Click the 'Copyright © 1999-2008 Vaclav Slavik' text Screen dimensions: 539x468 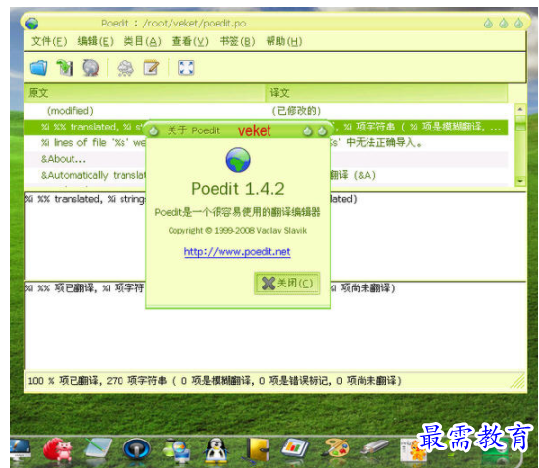coord(237,231)
